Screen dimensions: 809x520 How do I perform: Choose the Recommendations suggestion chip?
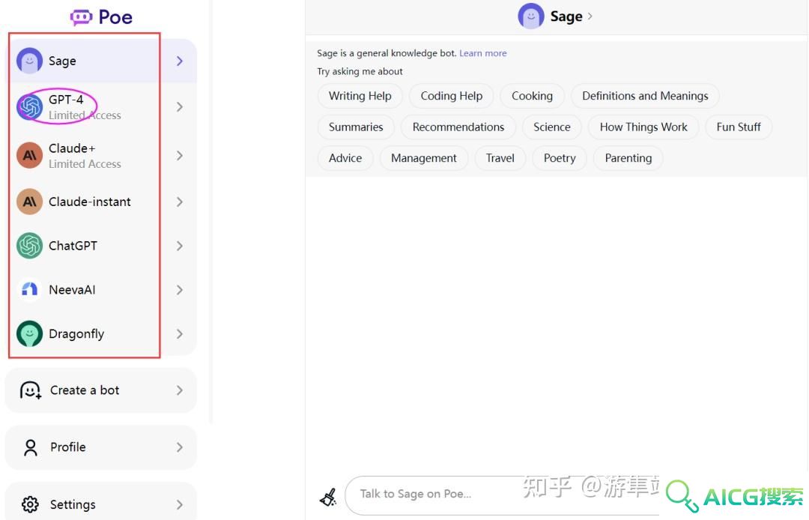click(x=458, y=127)
